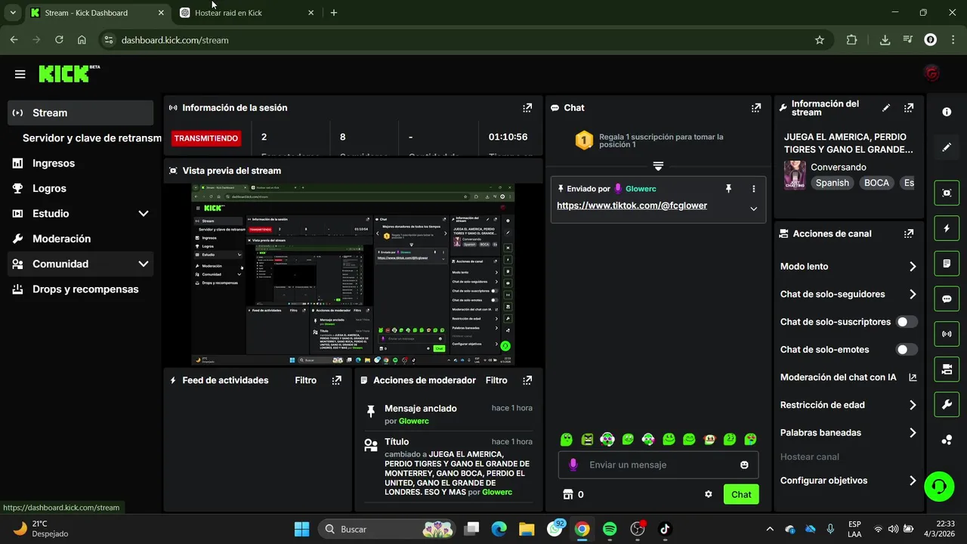Screen dimensions: 967x544
Task: Open emoji picker in message box
Action: 744,465
